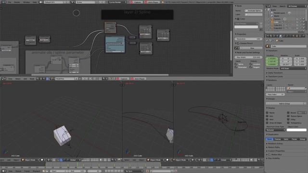
Task: Open Object Mode dropdown in left viewport
Action: 30,160
